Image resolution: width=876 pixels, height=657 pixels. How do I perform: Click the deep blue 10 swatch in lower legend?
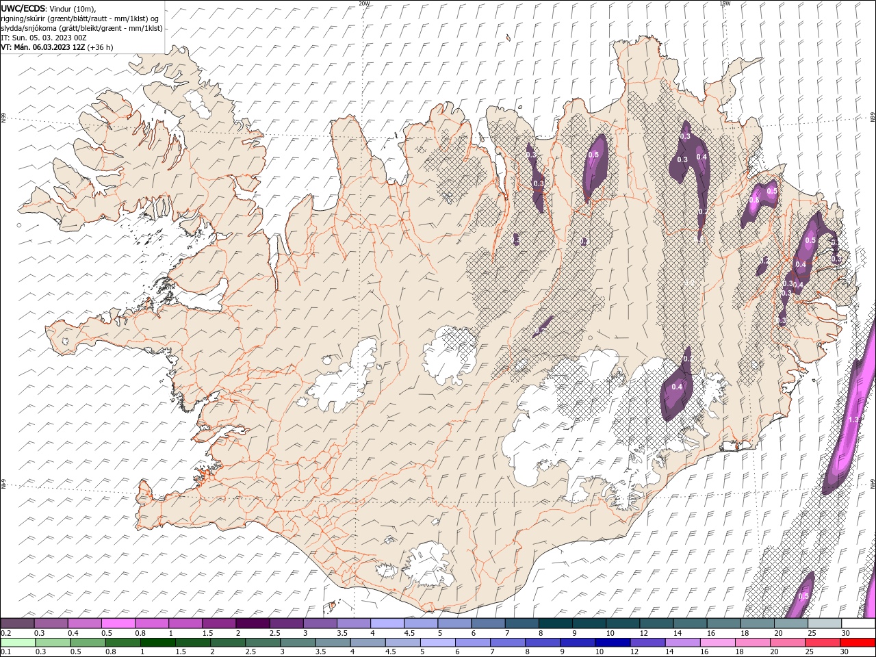tap(612, 643)
